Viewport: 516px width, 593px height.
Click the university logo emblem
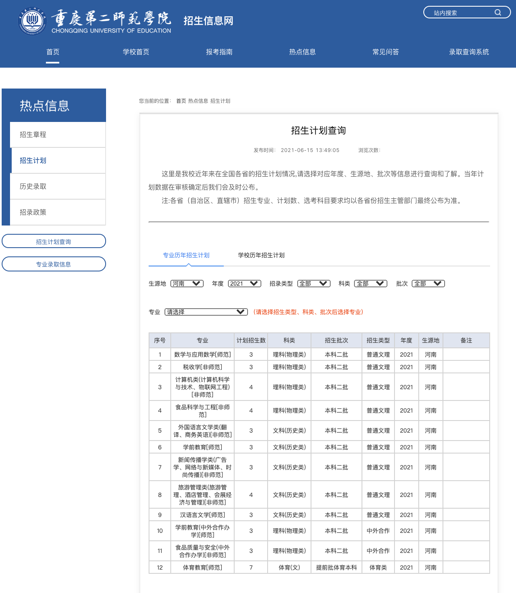[x=32, y=21]
